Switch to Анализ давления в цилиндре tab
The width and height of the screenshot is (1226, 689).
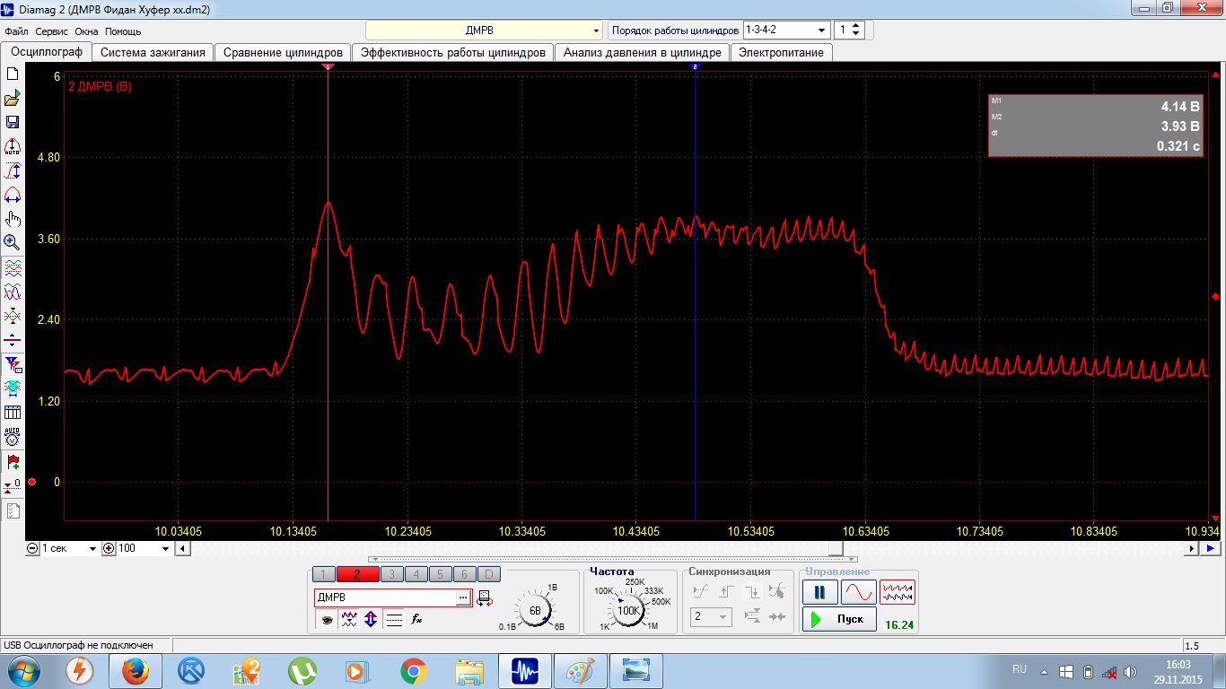(x=643, y=53)
